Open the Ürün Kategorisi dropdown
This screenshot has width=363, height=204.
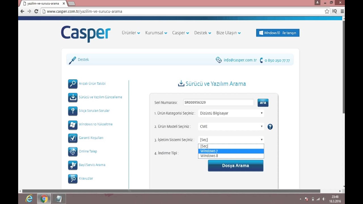point(231,113)
